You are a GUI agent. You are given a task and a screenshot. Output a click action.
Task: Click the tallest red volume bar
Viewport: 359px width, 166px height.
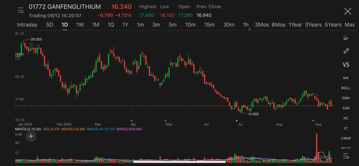tap(317, 148)
